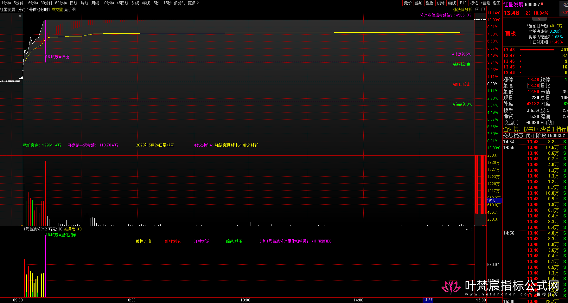
Task: Open the 统计 statistics tool
Action: click(441, 3)
